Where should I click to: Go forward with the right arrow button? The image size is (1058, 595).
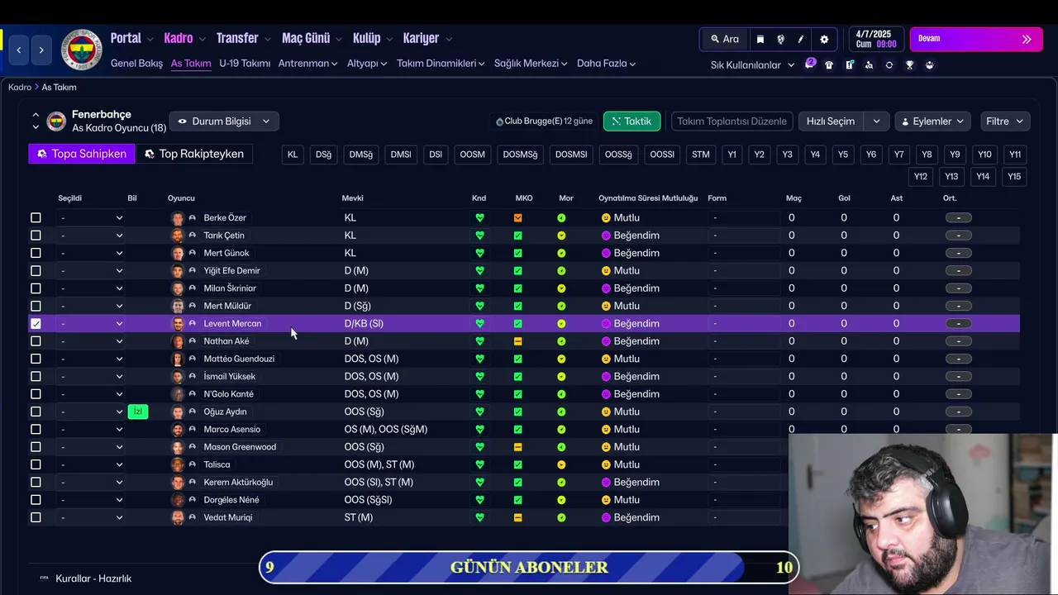[x=41, y=50]
